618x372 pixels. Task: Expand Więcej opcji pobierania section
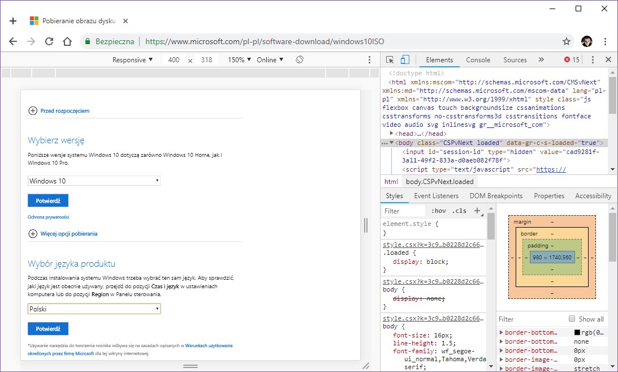pyautogui.click(x=63, y=234)
